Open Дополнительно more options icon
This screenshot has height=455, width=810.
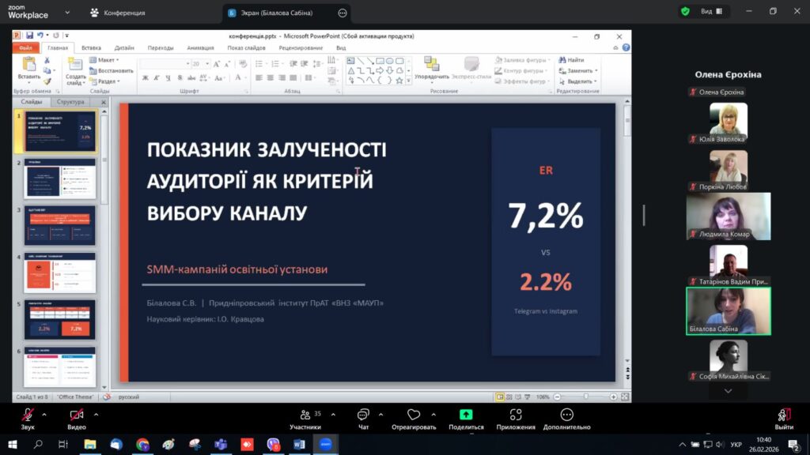tap(566, 415)
